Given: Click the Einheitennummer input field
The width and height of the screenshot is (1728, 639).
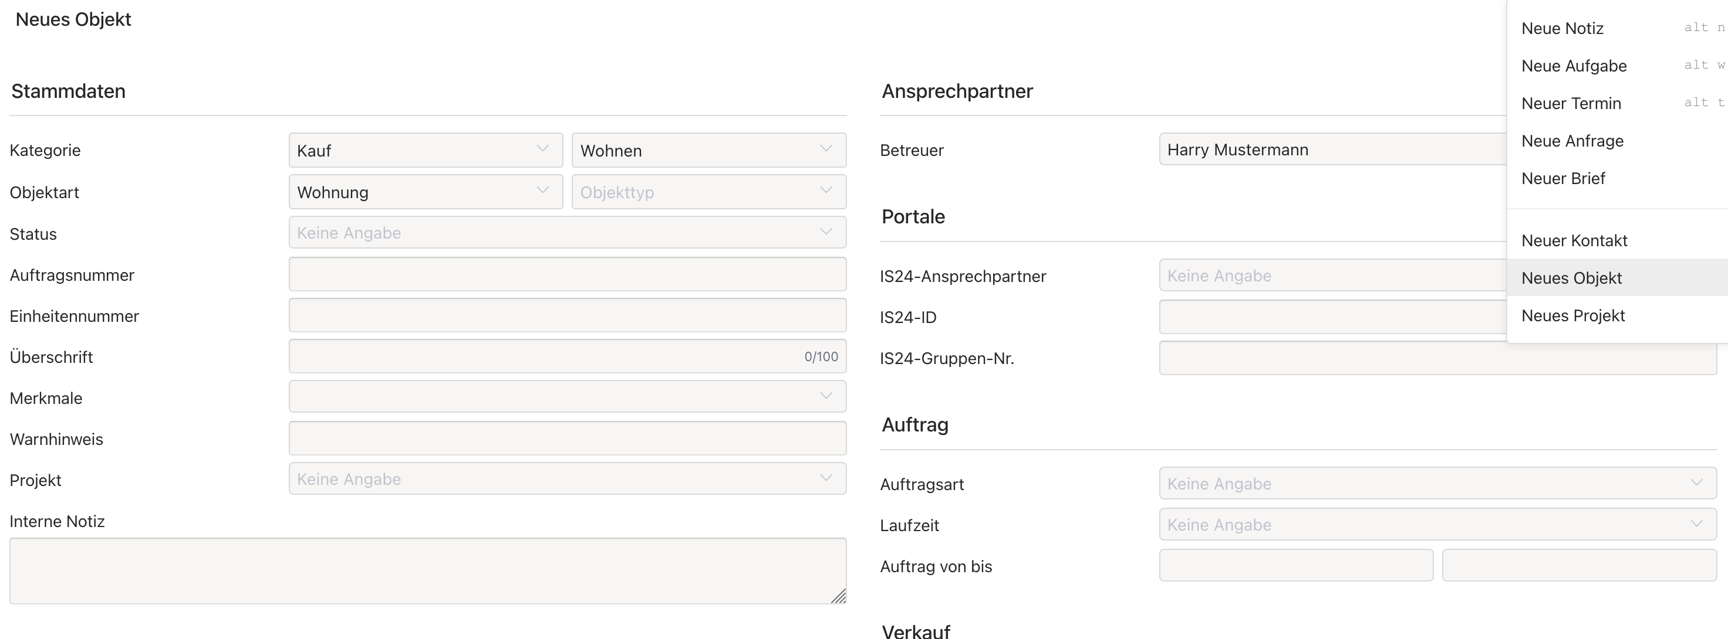Looking at the screenshot, I should (568, 315).
